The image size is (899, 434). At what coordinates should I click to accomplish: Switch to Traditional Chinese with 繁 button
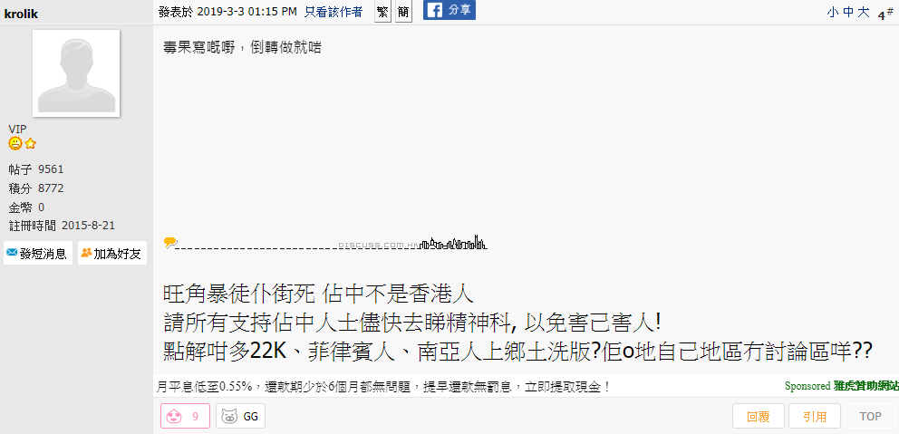[382, 12]
